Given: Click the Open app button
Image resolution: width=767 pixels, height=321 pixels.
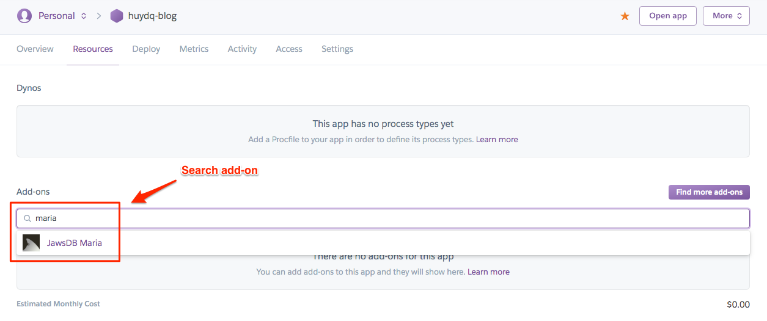Looking at the screenshot, I should point(668,16).
